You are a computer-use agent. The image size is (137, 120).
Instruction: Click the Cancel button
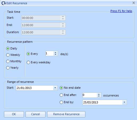point(35,114)
